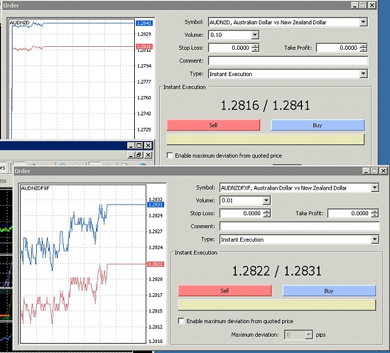Open Volume dropdown showing 0.01
This screenshot has width=390, height=353.
click(266, 200)
